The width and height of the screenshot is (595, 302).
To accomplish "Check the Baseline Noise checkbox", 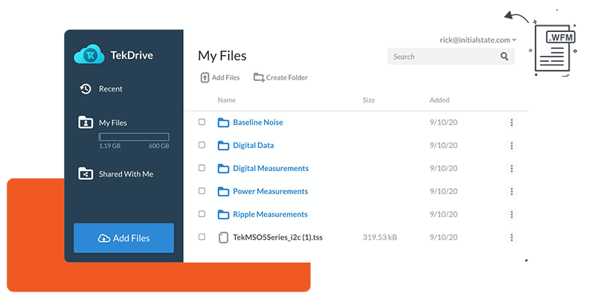I will click(202, 123).
